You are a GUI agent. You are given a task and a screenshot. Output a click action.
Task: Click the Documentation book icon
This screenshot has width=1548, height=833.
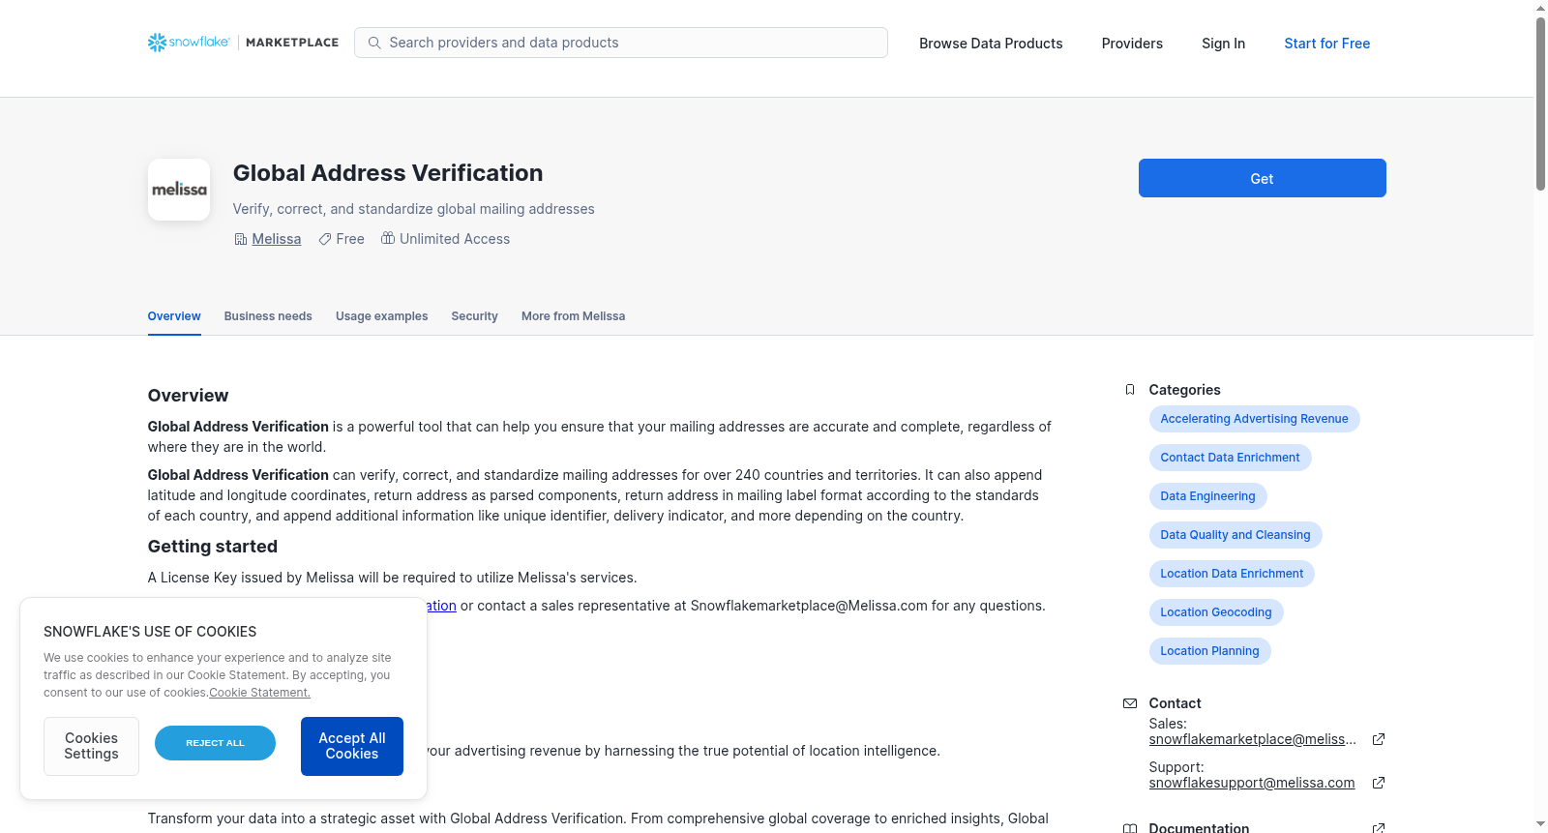[1130, 828]
